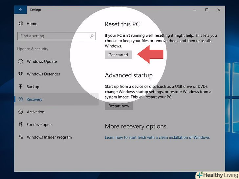Select Recovery in the sidebar
This screenshot has height=179, width=239.
coord(56,99)
